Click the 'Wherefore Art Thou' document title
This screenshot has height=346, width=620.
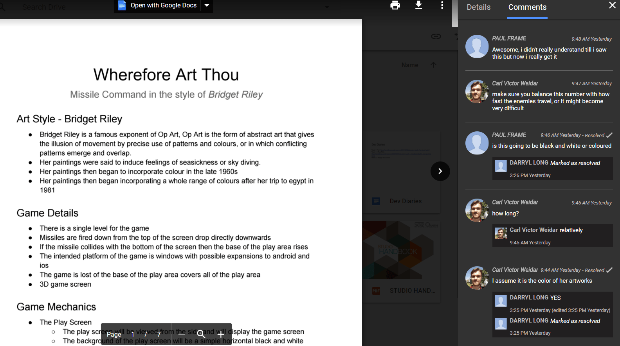tap(166, 75)
